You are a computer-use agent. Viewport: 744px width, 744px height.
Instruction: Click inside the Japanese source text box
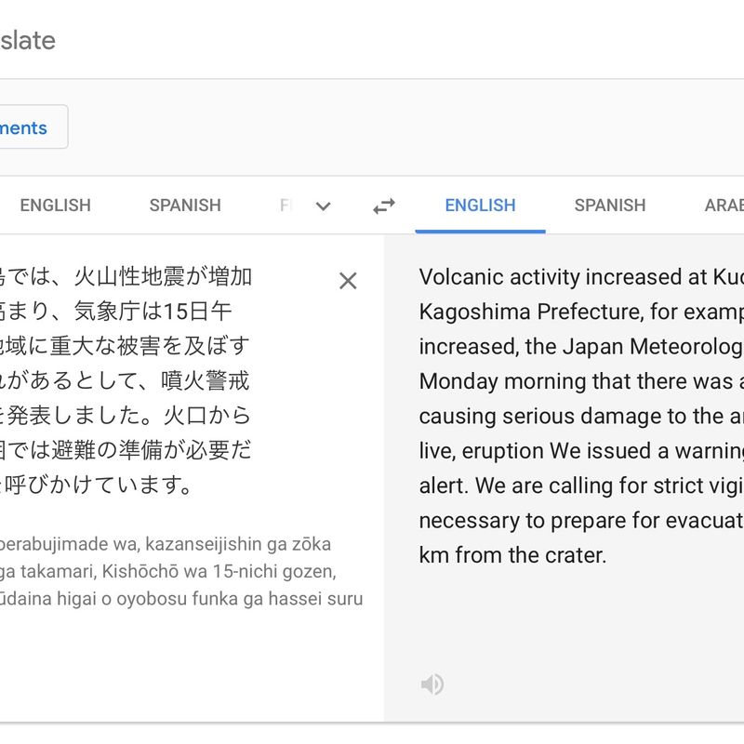pos(126,380)
